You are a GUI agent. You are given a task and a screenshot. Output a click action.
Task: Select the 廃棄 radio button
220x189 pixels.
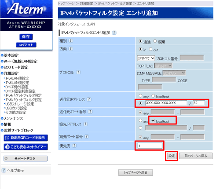coord(155,41)
